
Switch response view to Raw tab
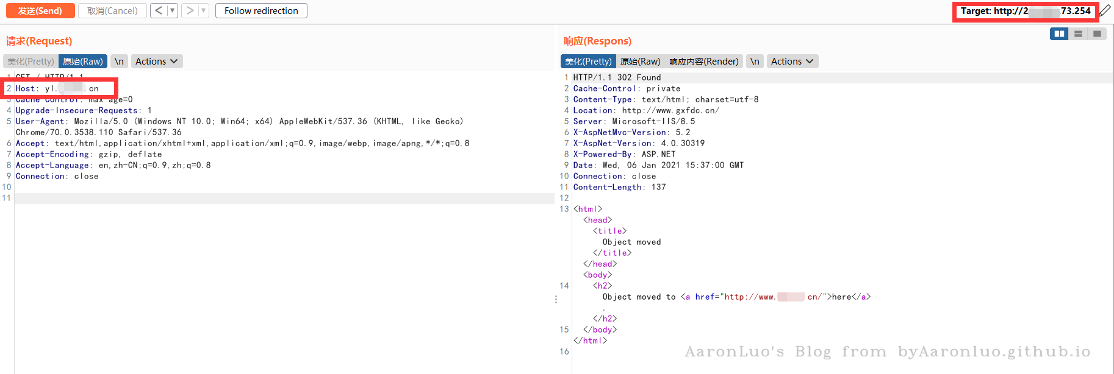point(641,62)
